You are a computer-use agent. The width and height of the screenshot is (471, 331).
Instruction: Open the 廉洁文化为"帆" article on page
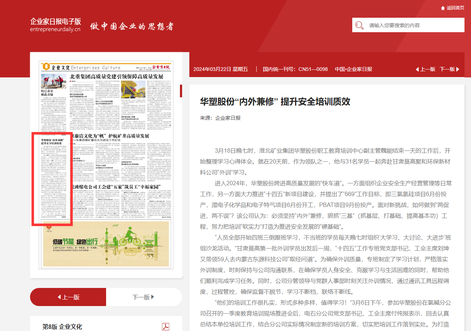click(110, 136)
